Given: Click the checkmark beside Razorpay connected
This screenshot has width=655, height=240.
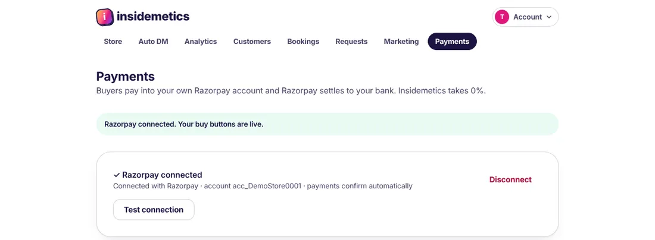Looking at the screenshot, I should [x=117, y=175].
